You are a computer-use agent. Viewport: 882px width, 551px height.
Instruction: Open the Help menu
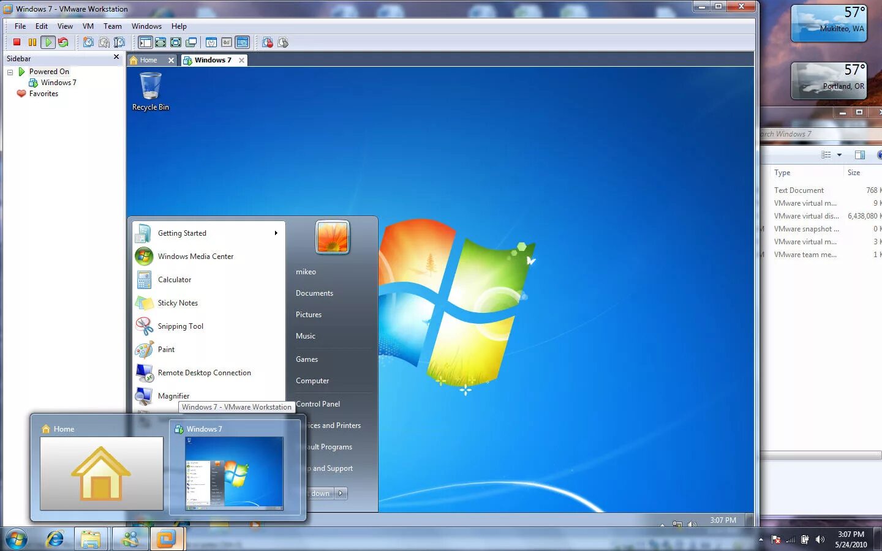[x=179, y=26]
